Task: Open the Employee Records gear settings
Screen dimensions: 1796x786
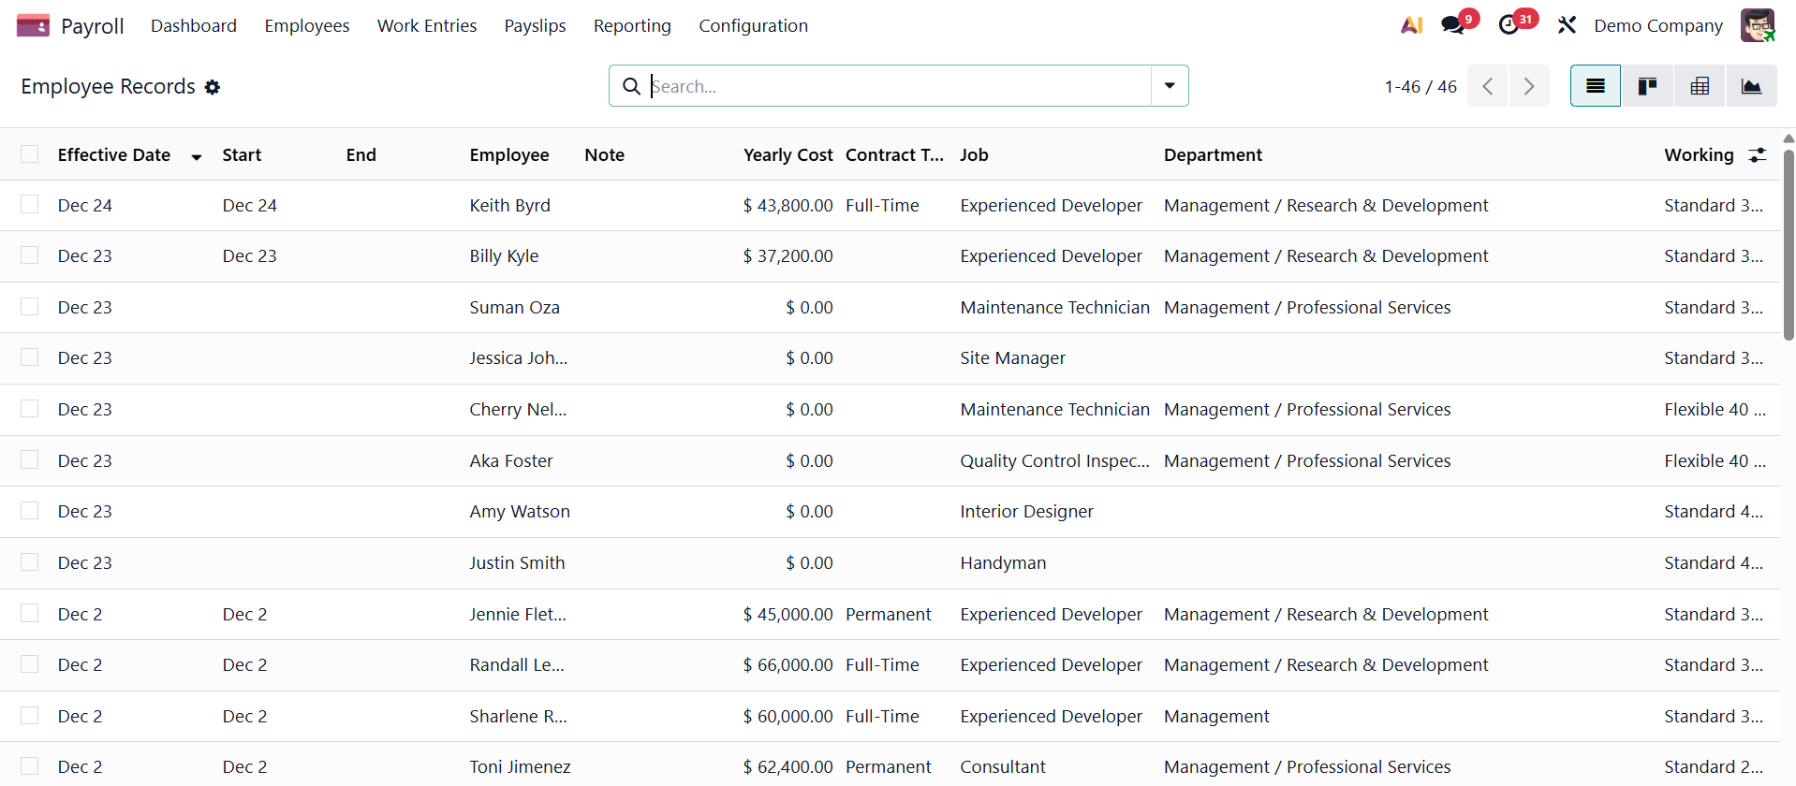Action: point(213,87)
